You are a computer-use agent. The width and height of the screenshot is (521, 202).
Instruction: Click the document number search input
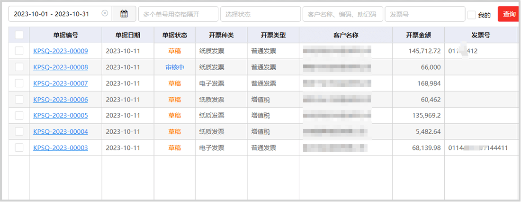pos(178,14)
